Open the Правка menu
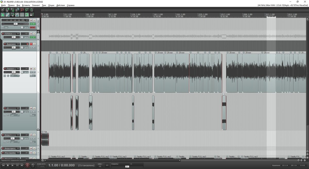 point(11,5)
